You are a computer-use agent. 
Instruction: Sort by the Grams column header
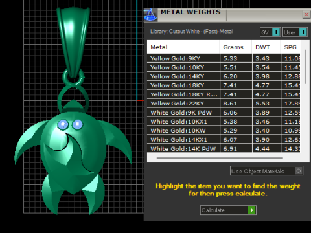(236, 47)
